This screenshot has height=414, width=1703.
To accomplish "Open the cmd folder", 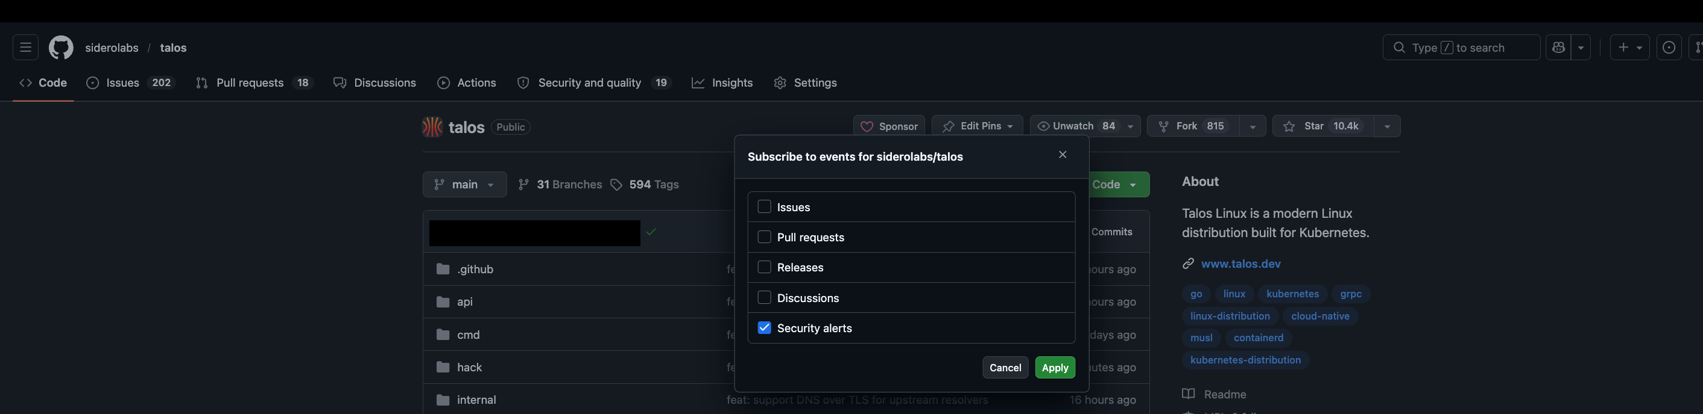I will [x=468, y=334].
